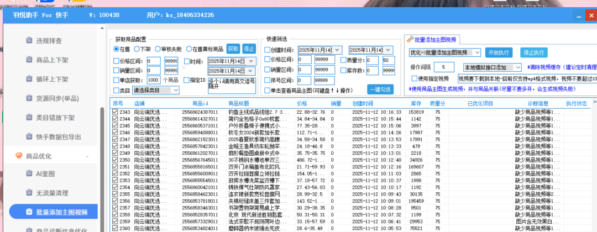Enable the 使用指定视频 checkbox
Image resolution: width=597 pixels, height=232 pixels.
coord(413,78)
